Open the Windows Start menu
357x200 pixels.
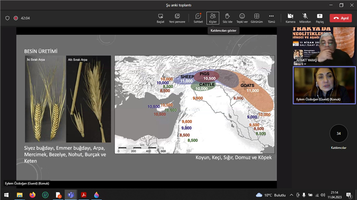[6, 195]
